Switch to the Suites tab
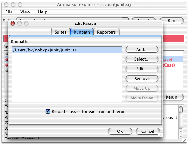This screenshot has width=189, height=145. point(60,32)
